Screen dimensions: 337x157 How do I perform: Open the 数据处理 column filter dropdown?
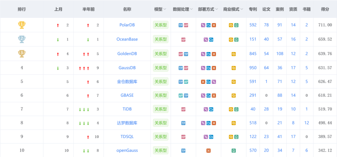coord(191,9)
